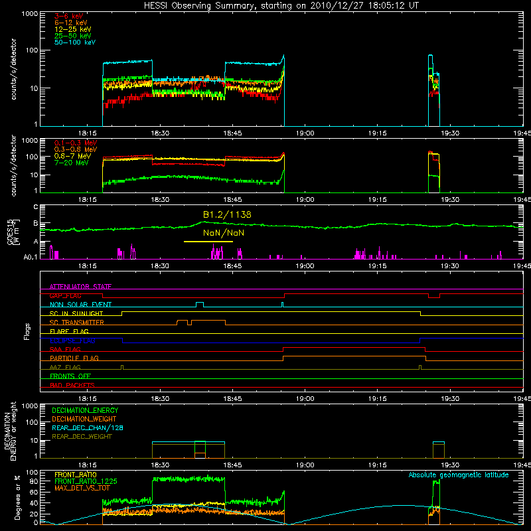Screen dimensions: 531x531
Task: Select the green 7-20 MeV legend label
Action: (71, 163)
